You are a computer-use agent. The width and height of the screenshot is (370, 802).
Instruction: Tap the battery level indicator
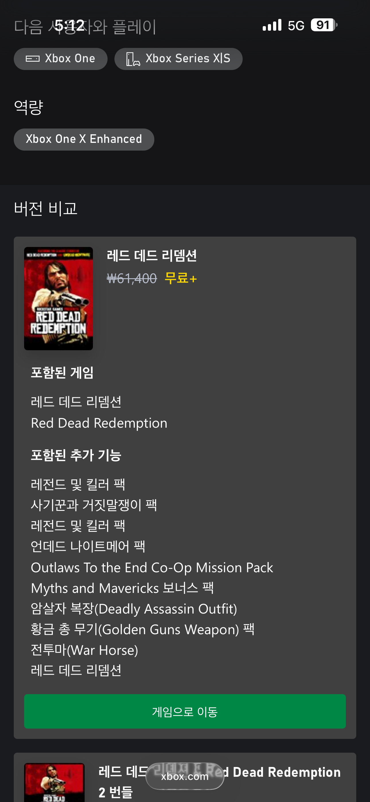[324, 25]
